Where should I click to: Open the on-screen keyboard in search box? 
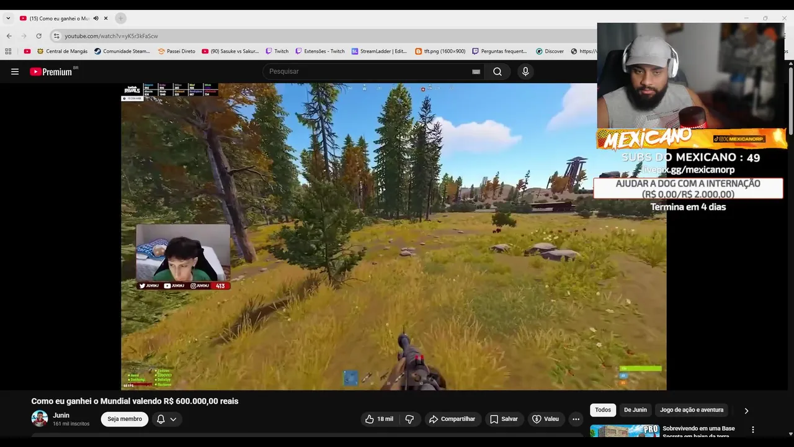[476, 71]
